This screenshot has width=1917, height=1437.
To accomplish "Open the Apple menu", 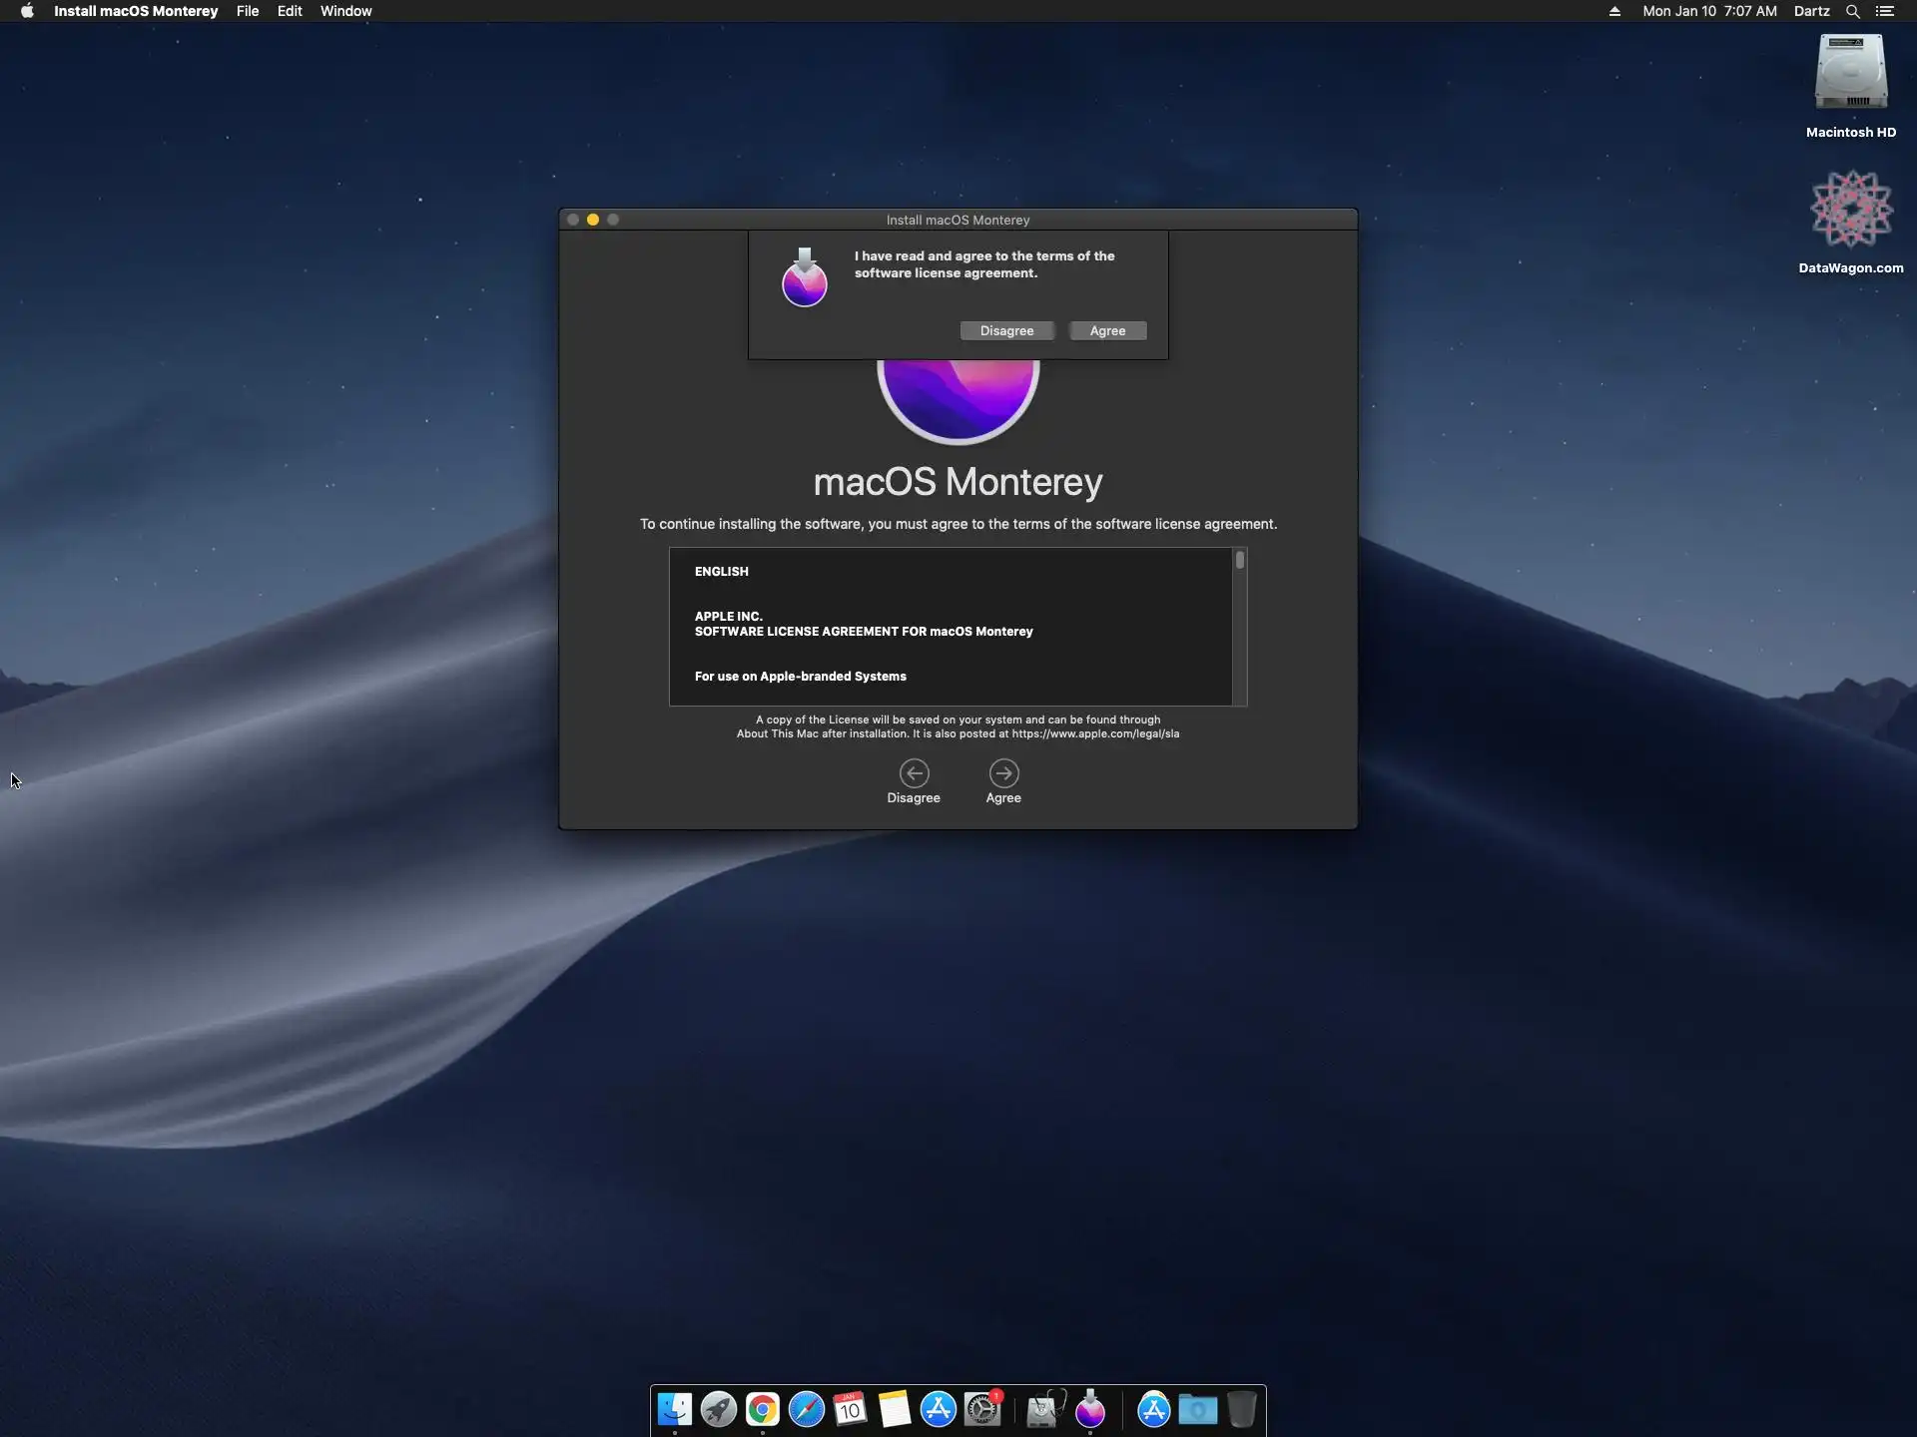I will (x=27, y=11).
